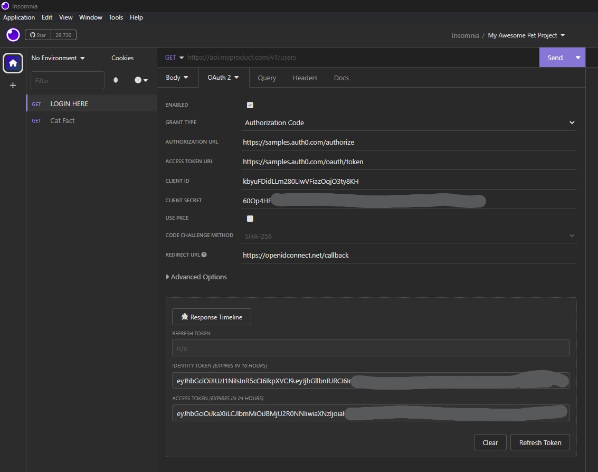Click the Cookies button
The image size is (598, 472).
click(x=122, y=58)
